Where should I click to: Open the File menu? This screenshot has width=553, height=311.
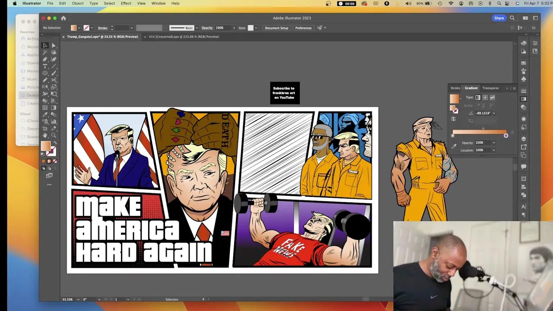coord(50,3)
